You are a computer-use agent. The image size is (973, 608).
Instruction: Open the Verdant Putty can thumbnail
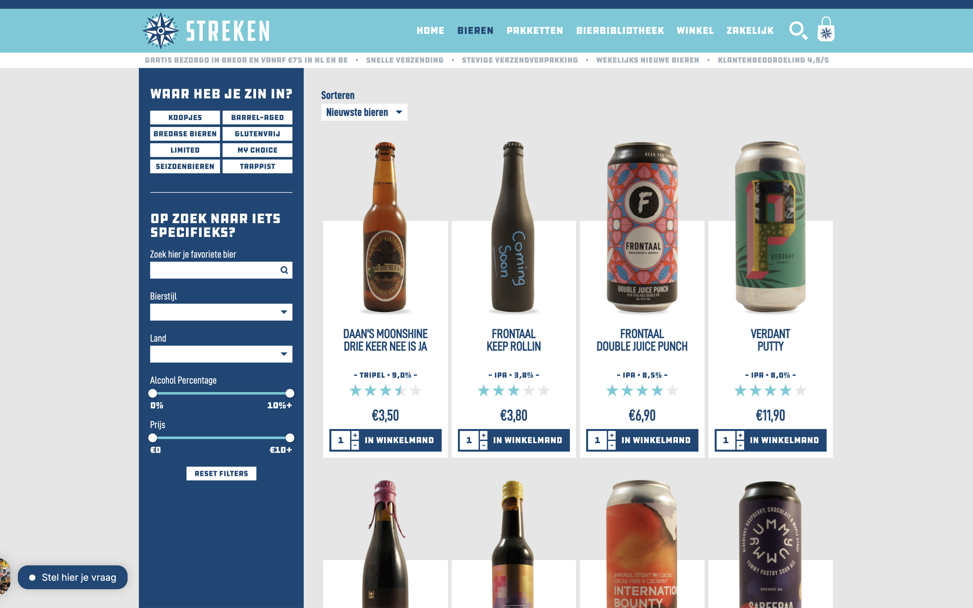(x=770, y=227)
